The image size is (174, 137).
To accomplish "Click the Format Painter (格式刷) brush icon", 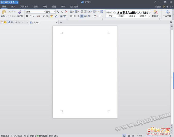I will (x=20, y=12).
